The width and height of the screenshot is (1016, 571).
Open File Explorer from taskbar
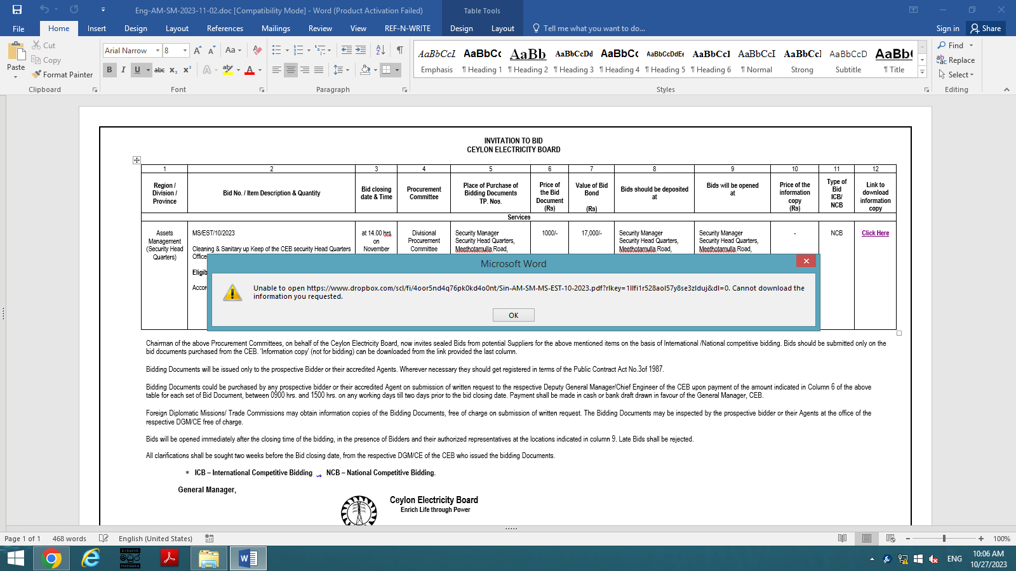208,558
